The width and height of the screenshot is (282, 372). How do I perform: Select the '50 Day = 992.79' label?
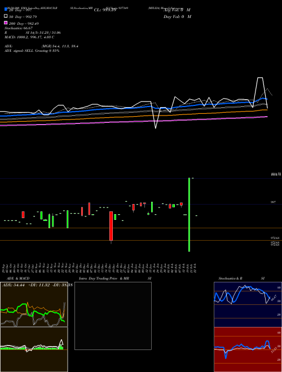point(23,17)
